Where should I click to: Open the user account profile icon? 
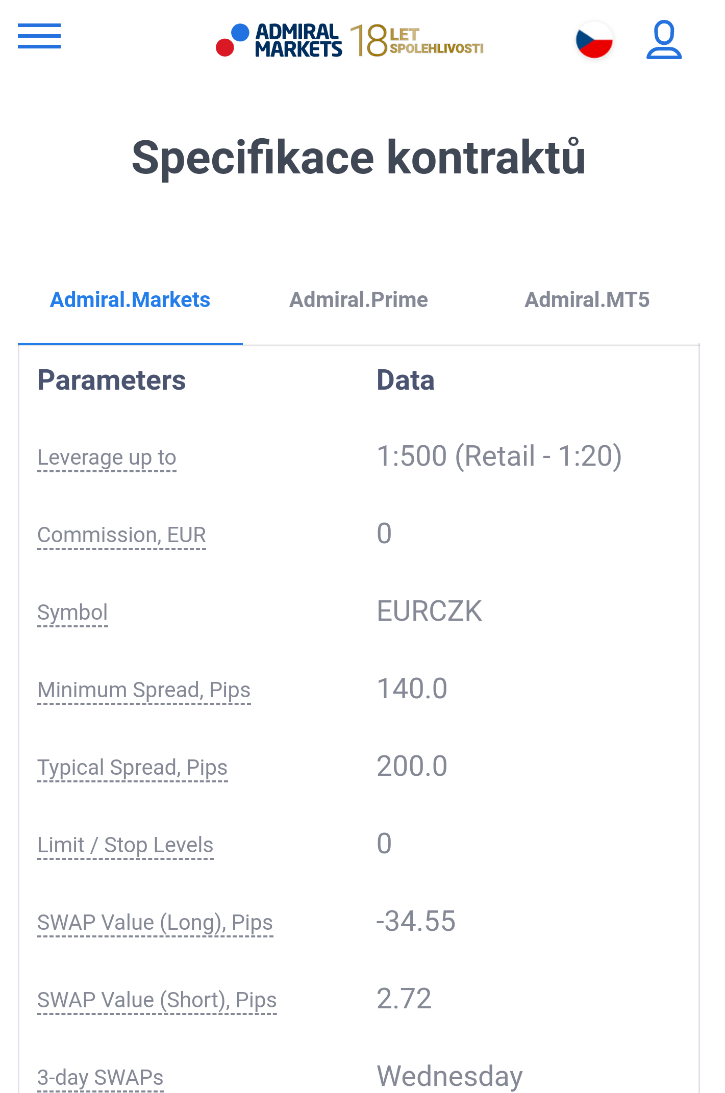[664, 40]
